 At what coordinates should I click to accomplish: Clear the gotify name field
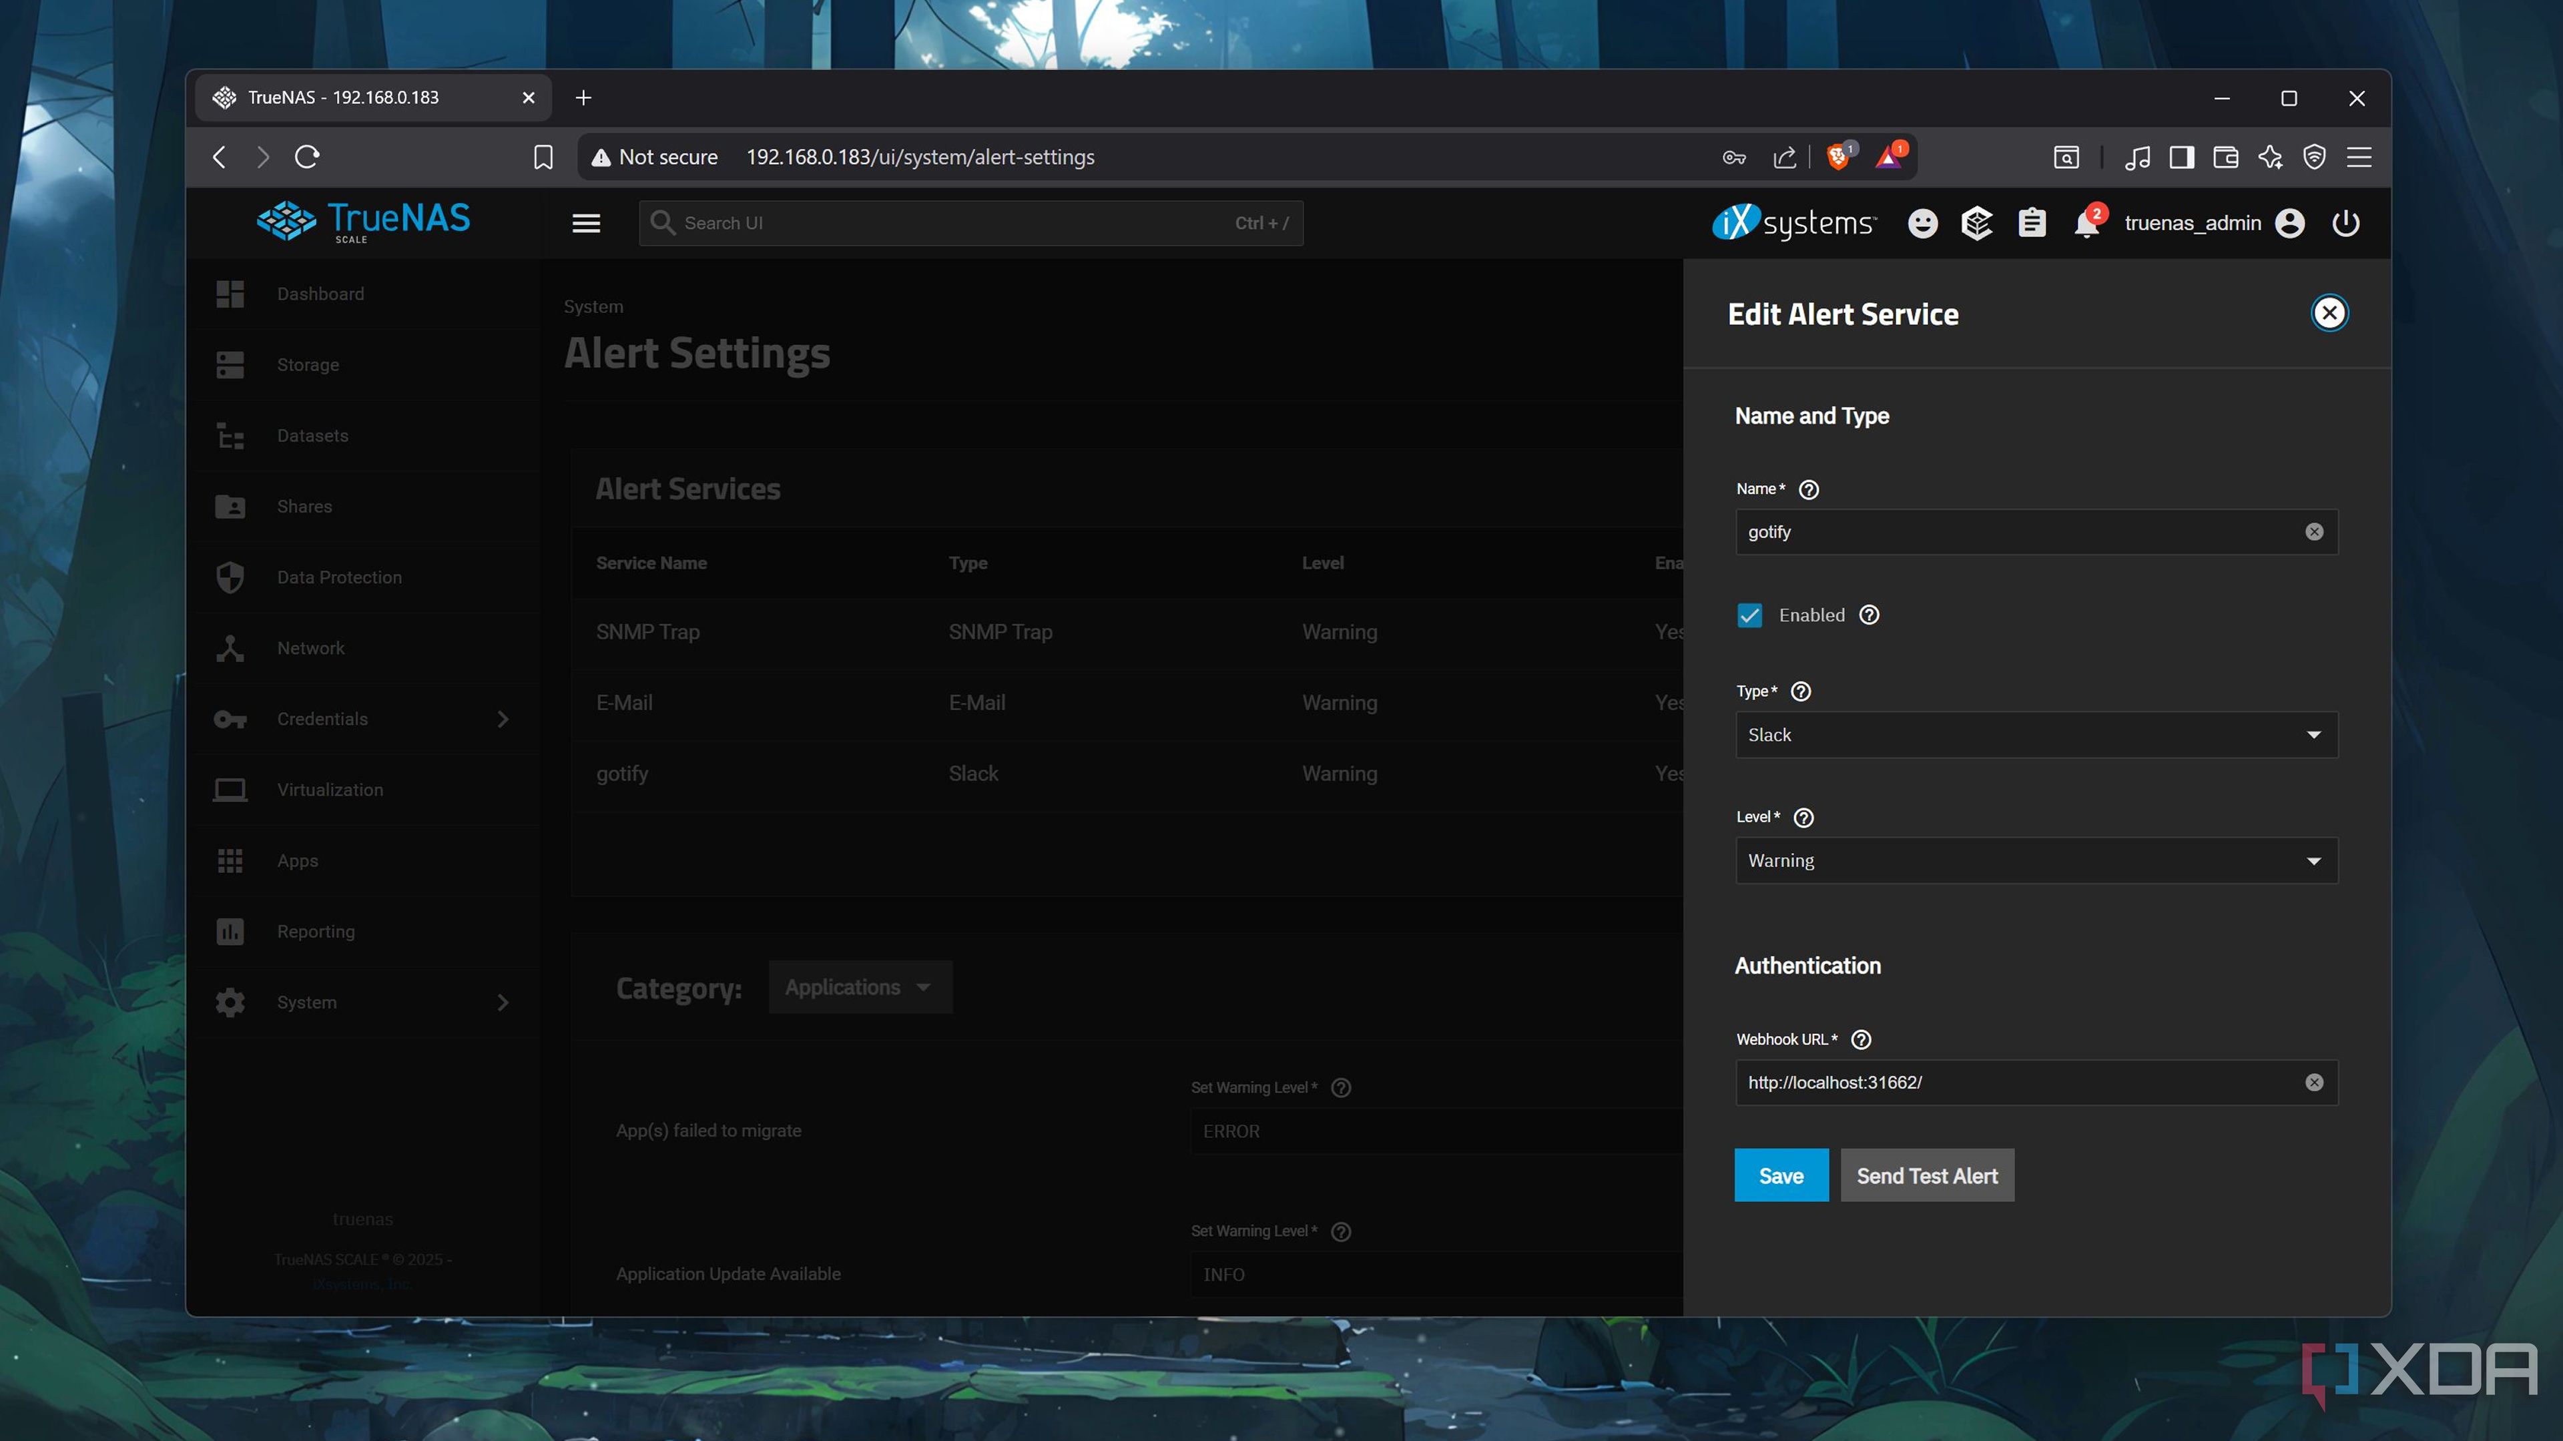[x=2313, y=531]
